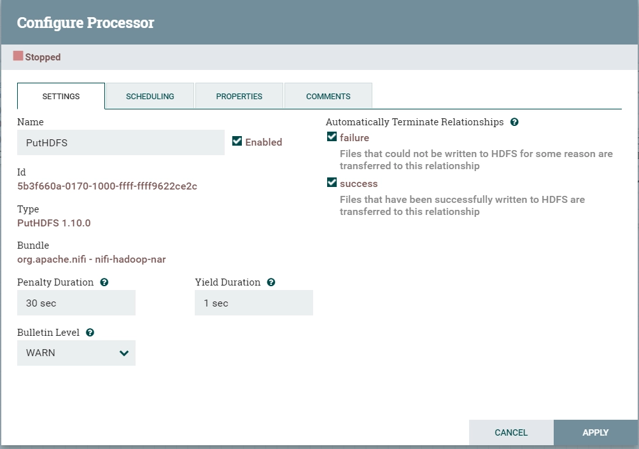
Task: Open the Bulletin Level help icon
Action: point(90,333)
